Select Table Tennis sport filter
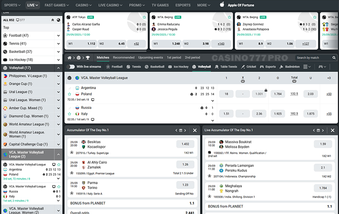The width and height of the screenshot is (339, 214). [226, 67]
